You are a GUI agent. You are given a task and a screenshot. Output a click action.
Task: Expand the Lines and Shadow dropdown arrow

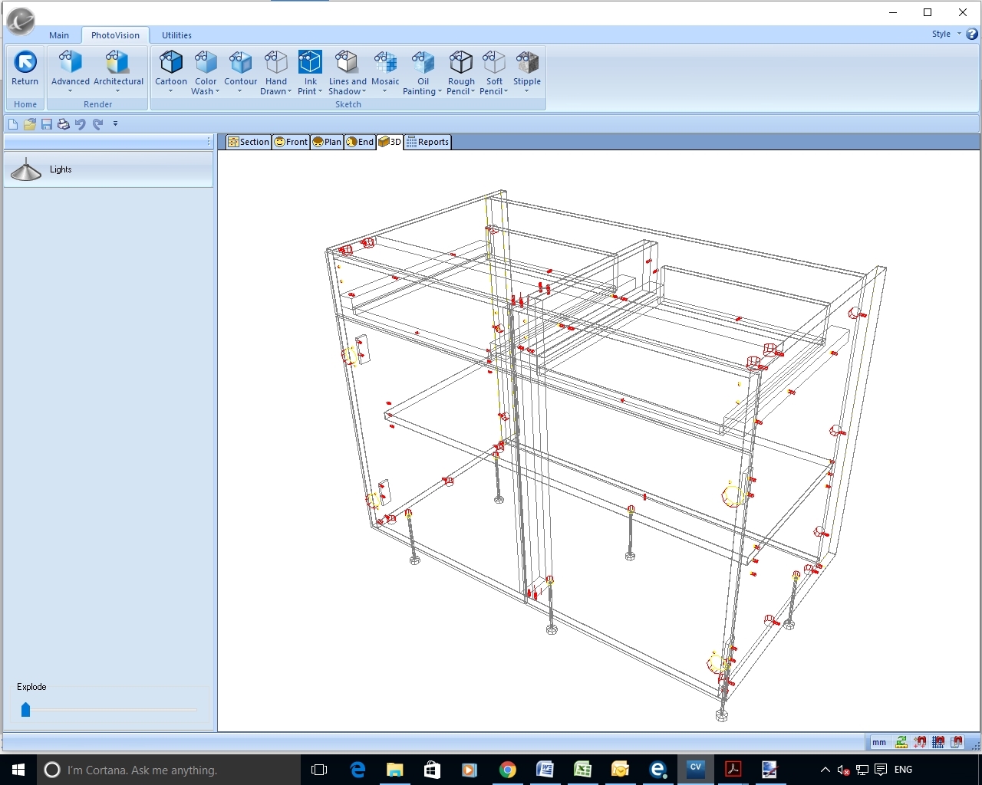(364, 92)
